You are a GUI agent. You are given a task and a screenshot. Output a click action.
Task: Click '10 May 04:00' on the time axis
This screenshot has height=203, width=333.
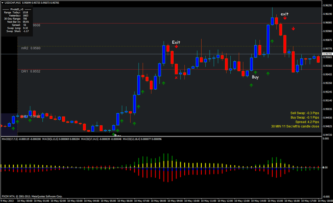point(92,201)
